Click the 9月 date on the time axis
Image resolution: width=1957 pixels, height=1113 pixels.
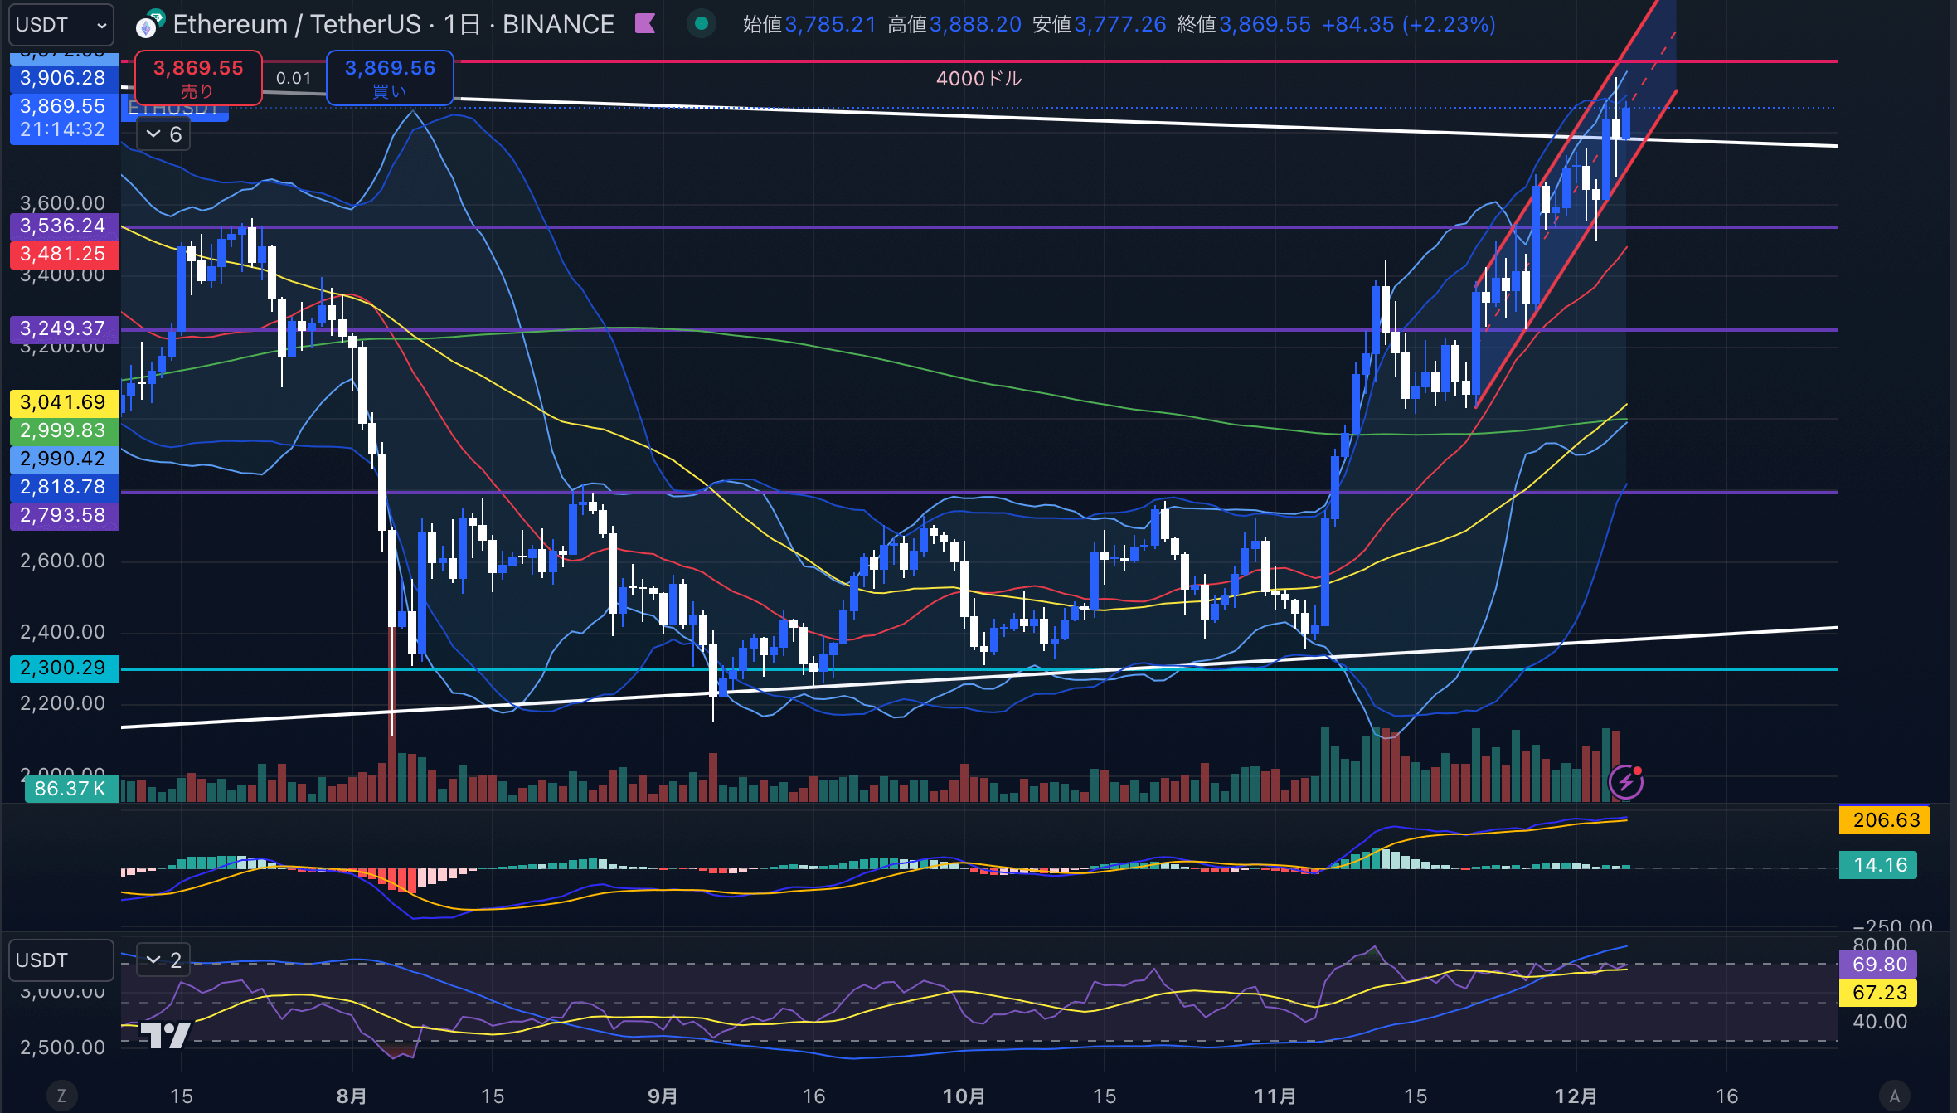pyautogui.click(x=663, y=1096)
